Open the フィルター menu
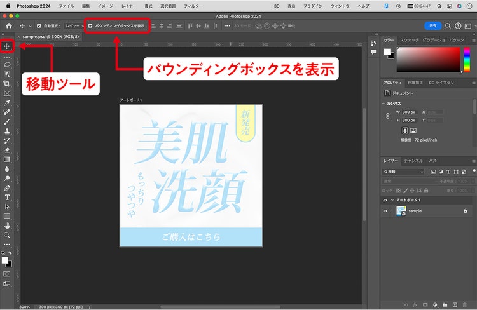 (x=193, y=6)
